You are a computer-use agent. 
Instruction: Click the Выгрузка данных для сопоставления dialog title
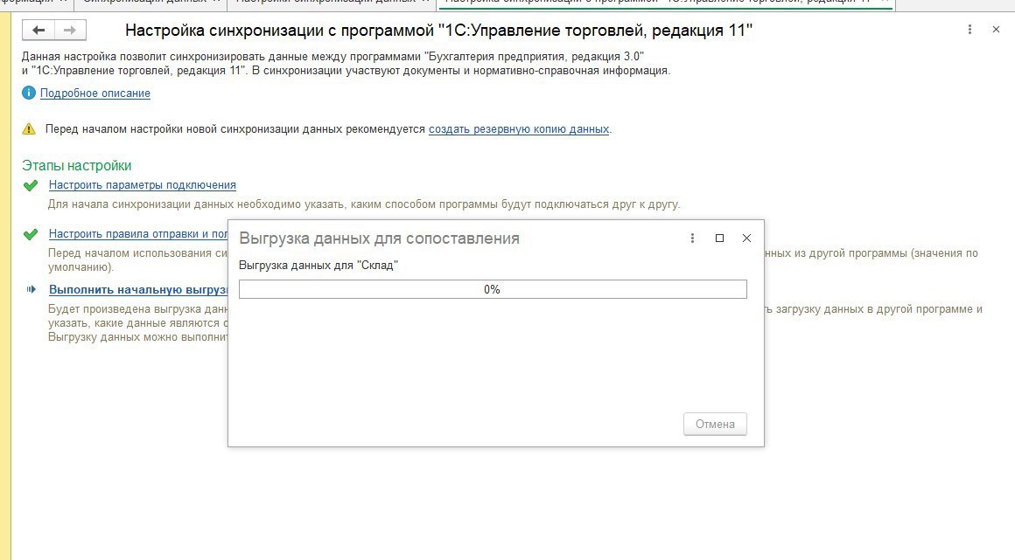pos(380,238)
